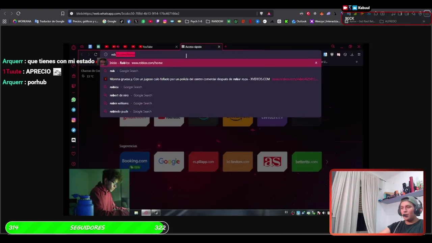Open the Weezyx | Interactúa bookmark

pyautogui.click(x=325, y=21)
